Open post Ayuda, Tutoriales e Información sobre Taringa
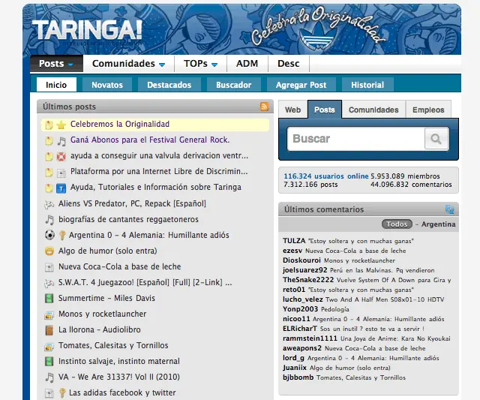 (x=156, y=187)
